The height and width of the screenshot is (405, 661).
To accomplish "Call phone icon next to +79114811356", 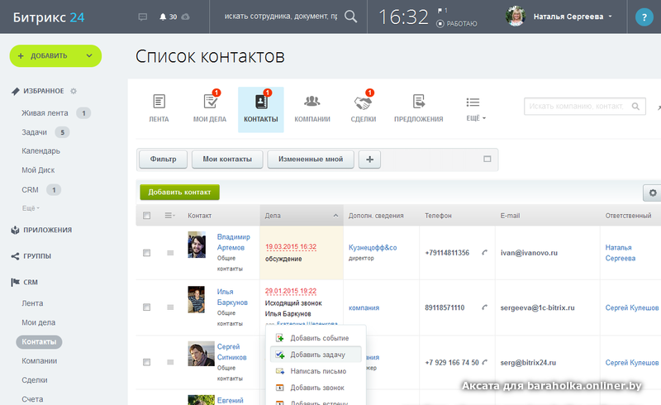I will pos(485,253).
